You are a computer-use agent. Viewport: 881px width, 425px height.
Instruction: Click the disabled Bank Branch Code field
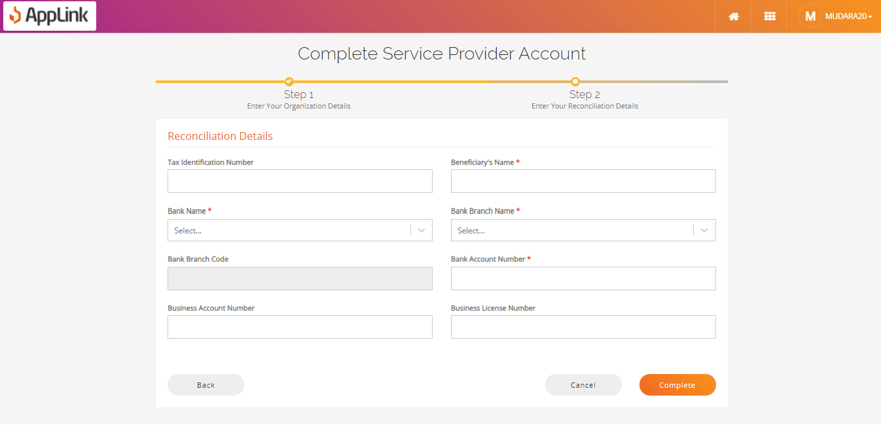click(300, 279)
